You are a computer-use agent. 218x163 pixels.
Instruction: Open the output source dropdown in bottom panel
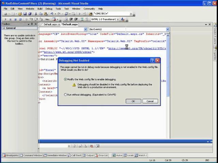point(69,146)
